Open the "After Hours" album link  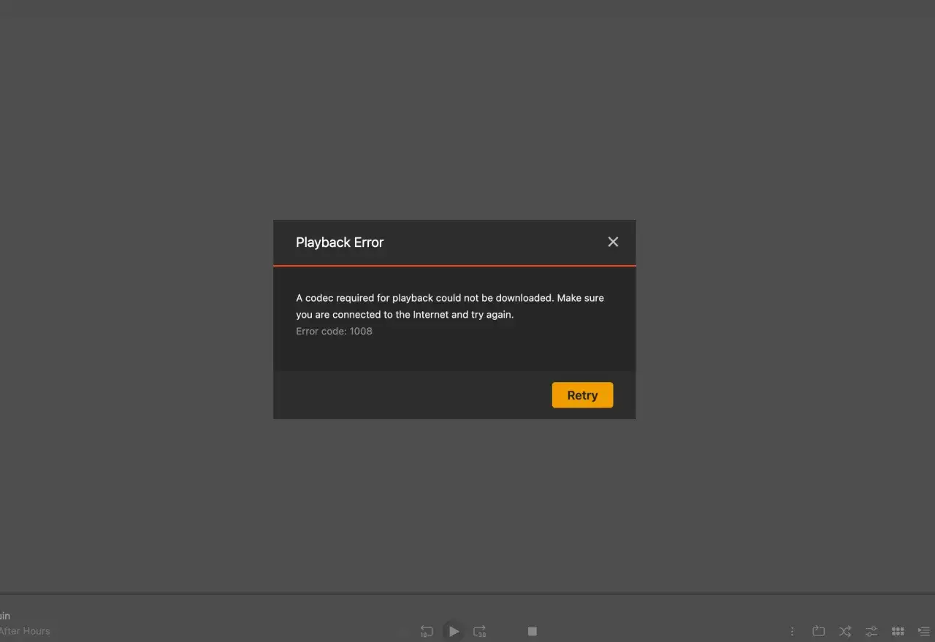point(25,631)
